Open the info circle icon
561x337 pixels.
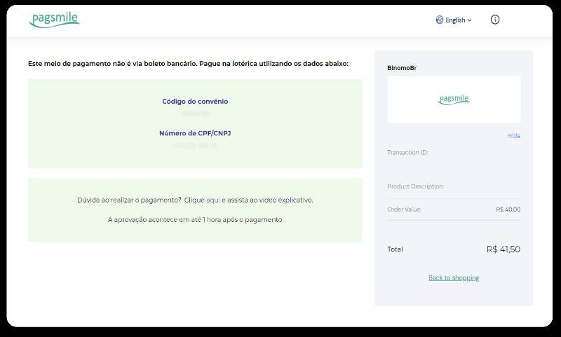pyautogui.click(x=495, y=20)
